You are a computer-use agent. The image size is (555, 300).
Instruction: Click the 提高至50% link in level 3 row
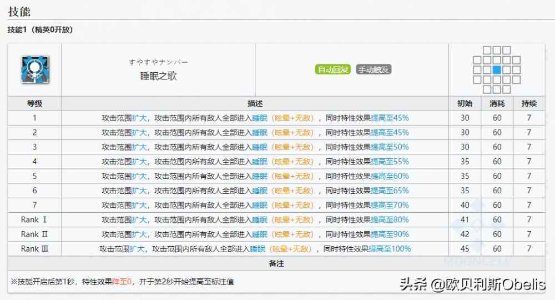tap(390, 147)
